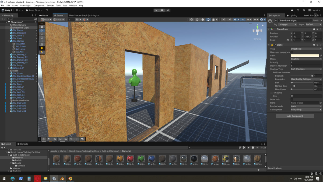Open the light Mode dropdown
This screenshot has height=182, width=323.
pyautogui.click(x=306, y=59)
